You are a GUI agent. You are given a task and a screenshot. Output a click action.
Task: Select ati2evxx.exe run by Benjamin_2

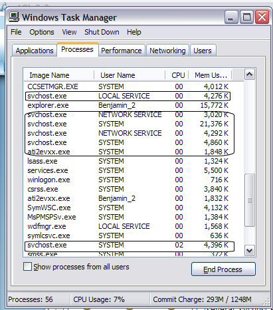(x=134, y=198)
